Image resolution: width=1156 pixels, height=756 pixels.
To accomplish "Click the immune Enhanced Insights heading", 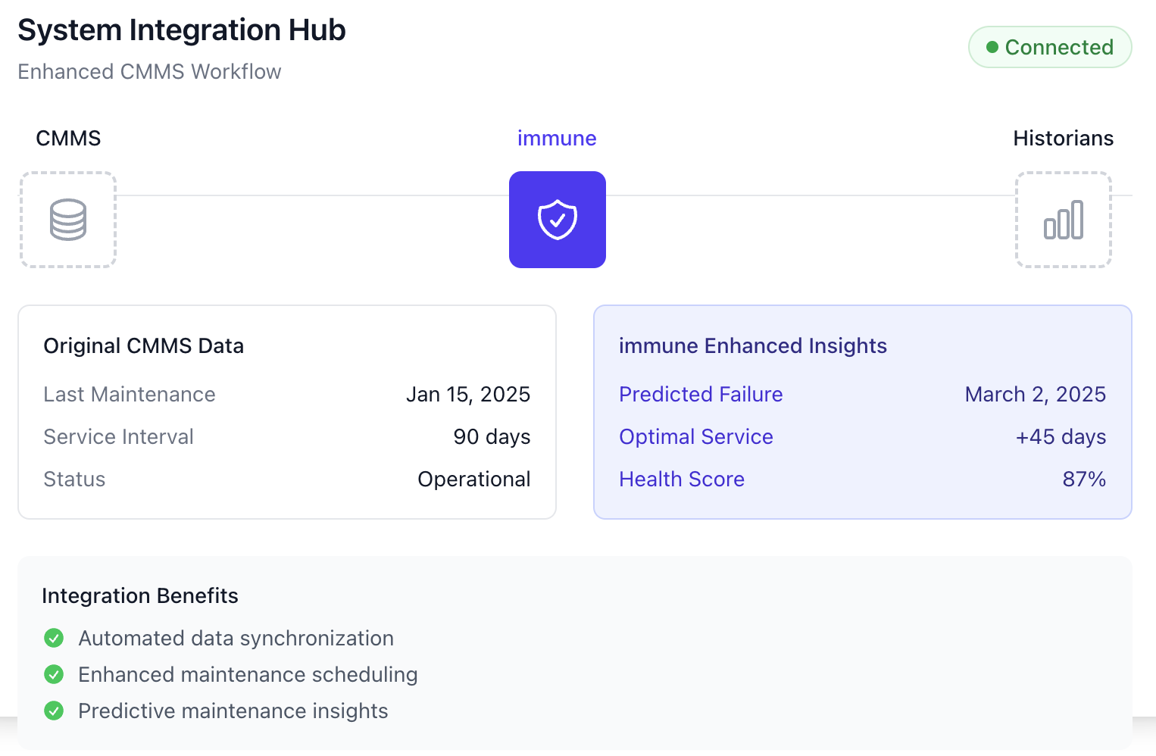I will pyautogui.click(x=753, y=345).
